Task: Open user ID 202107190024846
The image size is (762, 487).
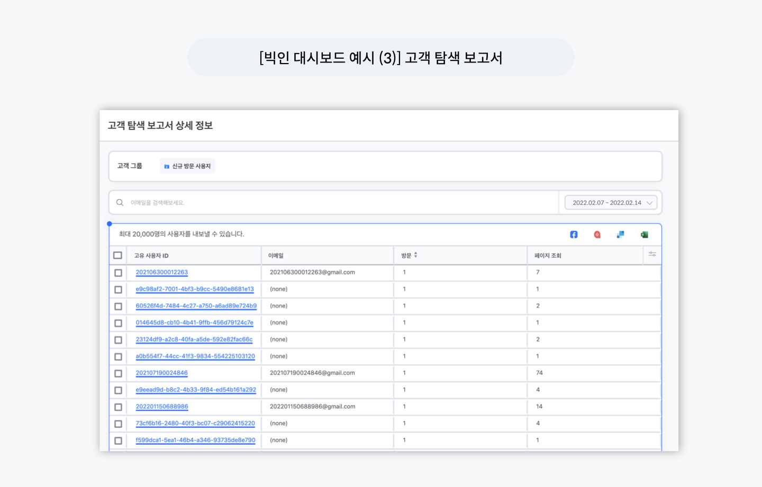Action: click(162, 373)
